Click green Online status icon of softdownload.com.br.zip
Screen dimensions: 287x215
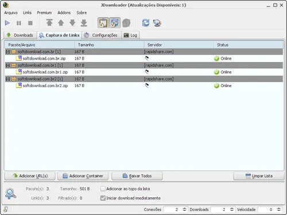pyautogui.click(x=216, y=58)
